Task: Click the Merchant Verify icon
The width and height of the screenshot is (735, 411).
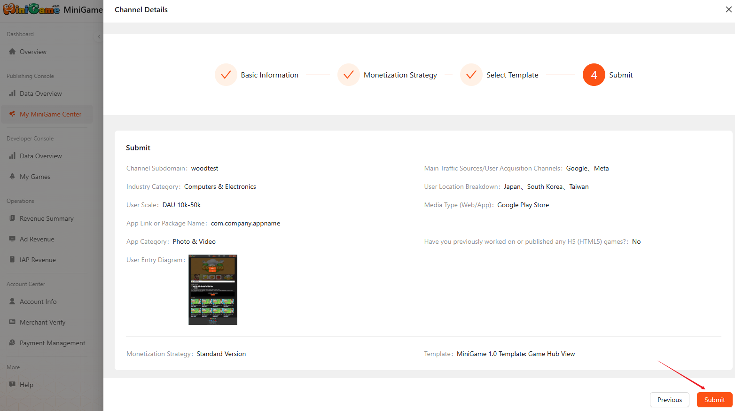Action: click(12, 322)
